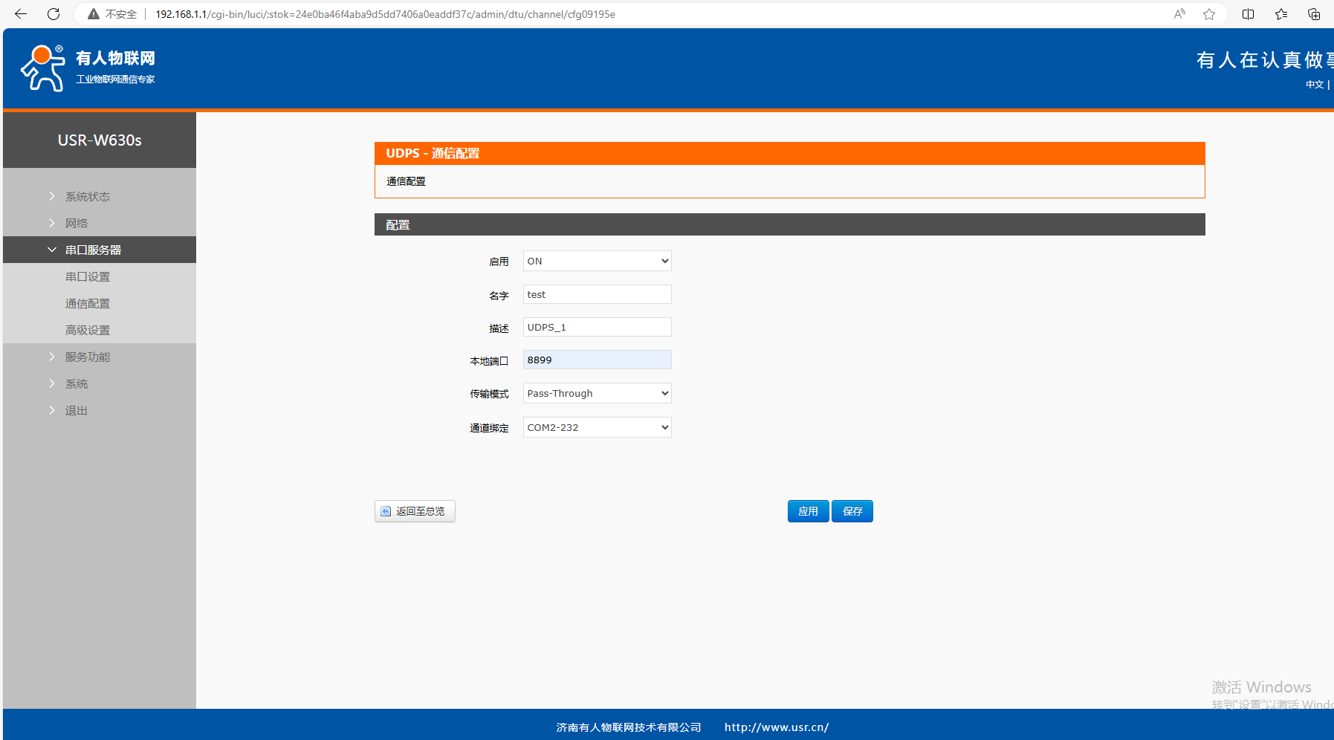Click the 返回至总览 button
Screen dimensions: 1334x740
415,511
